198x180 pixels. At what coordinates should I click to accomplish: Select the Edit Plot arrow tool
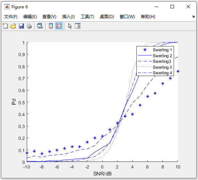pos(70,26)
